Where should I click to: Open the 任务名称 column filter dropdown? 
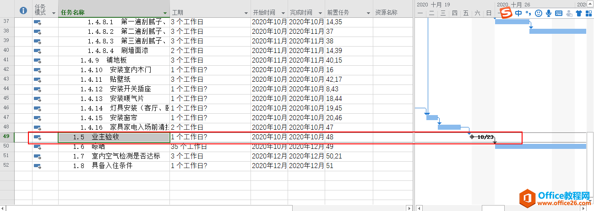[x=165, y=13]
